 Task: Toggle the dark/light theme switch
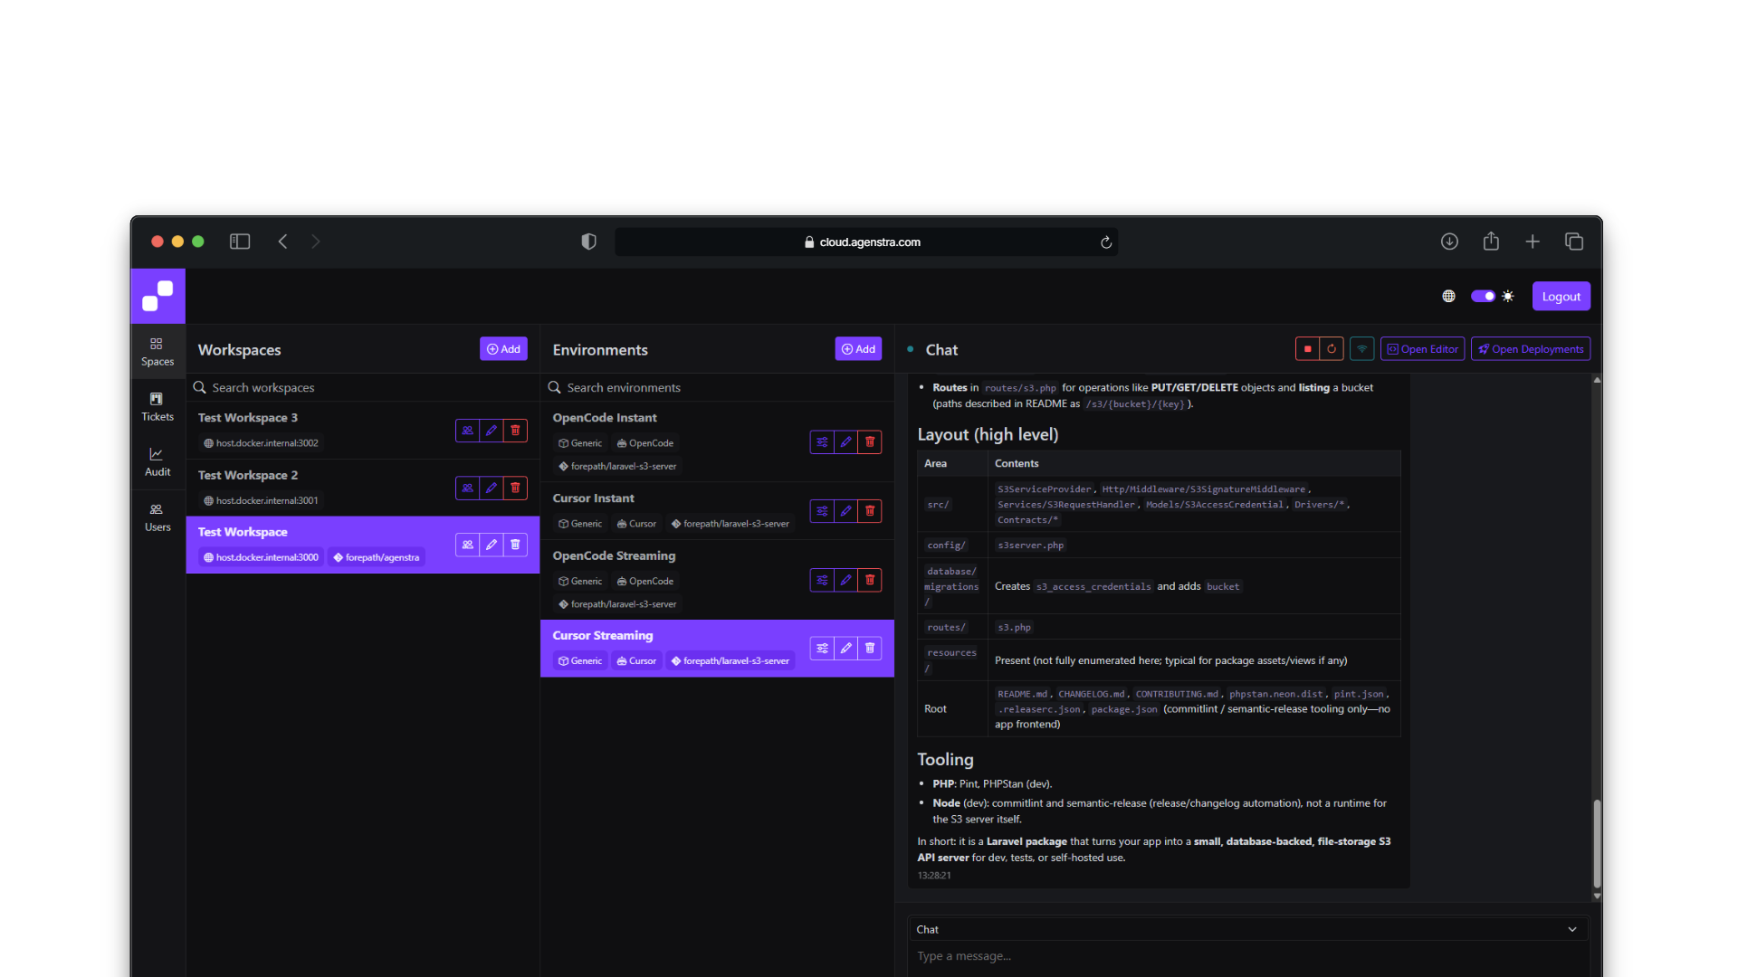1483,297
